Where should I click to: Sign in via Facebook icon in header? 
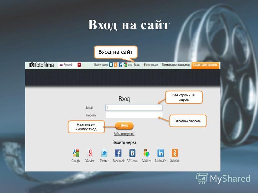(x=120, y=65)
